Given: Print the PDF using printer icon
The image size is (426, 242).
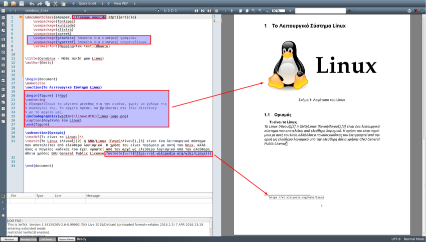Looking at the screenshot, I should [409, 10].
